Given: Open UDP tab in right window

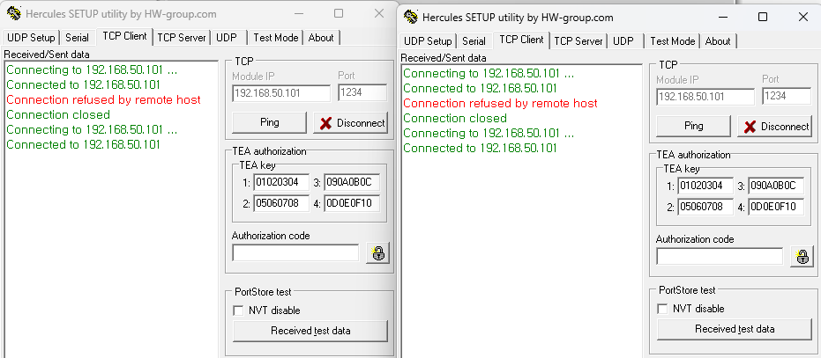Looking at the screenshot, I should [x=623, y=41].
